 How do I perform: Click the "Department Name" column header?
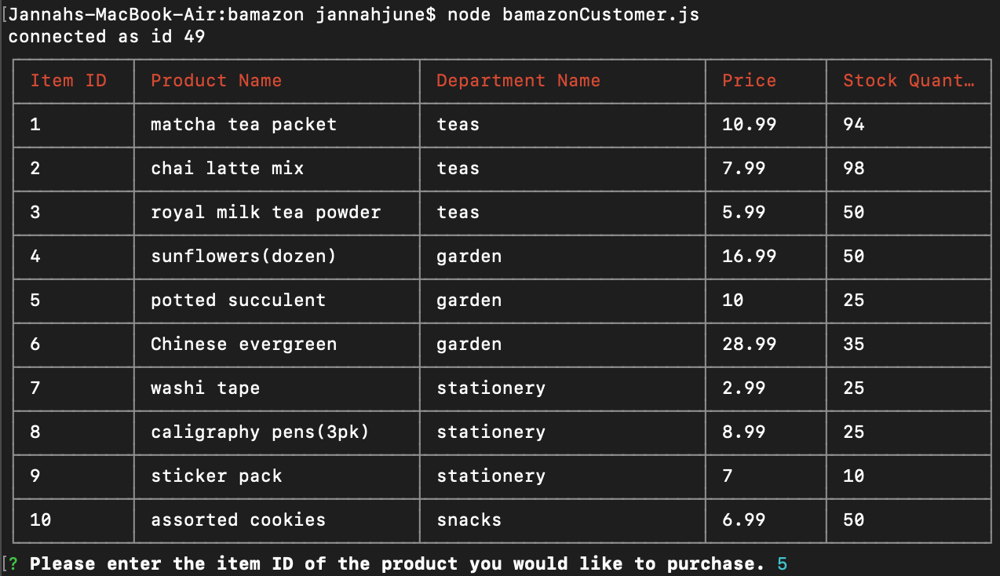tap(518, 81)
